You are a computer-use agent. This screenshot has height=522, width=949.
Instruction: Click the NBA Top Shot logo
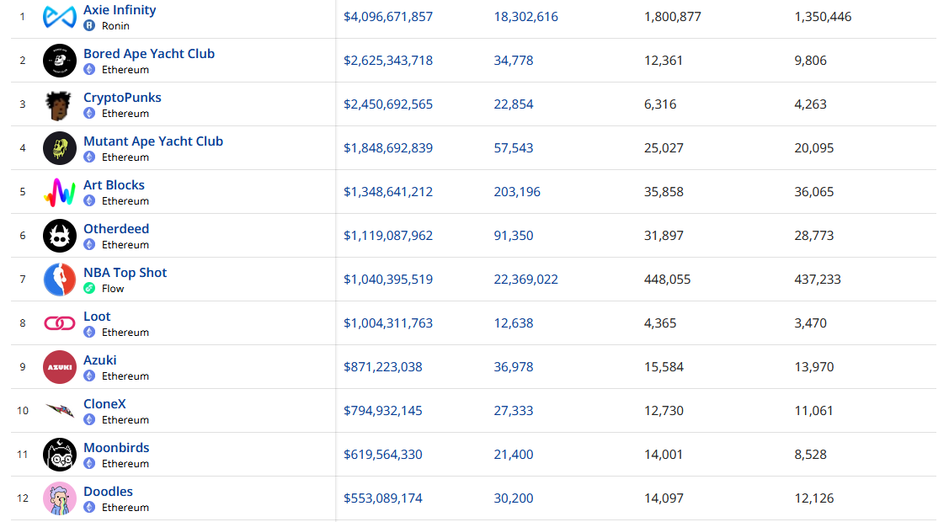[59, 280]
